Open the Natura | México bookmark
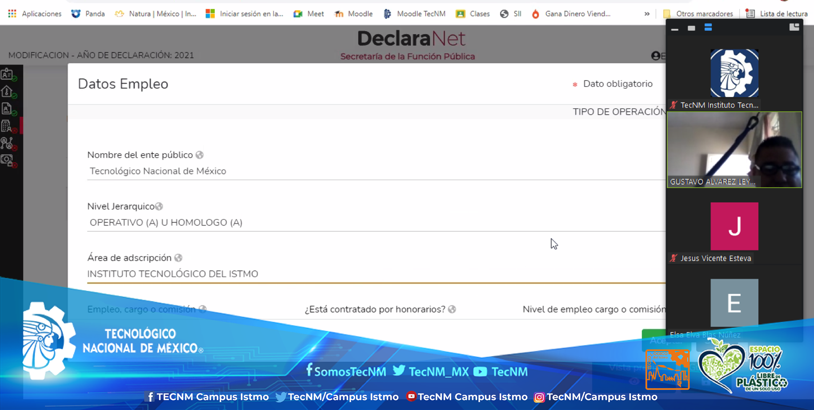814x410 pixels. coord(156,14)
